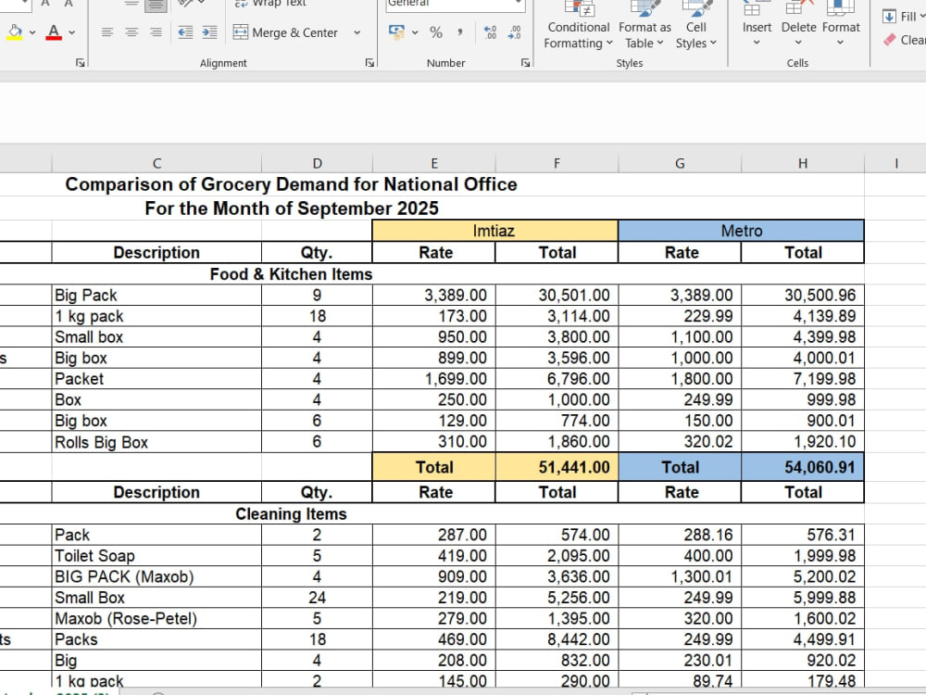Open the Font settings dialog launcher
926x695 pixels.
81,63
